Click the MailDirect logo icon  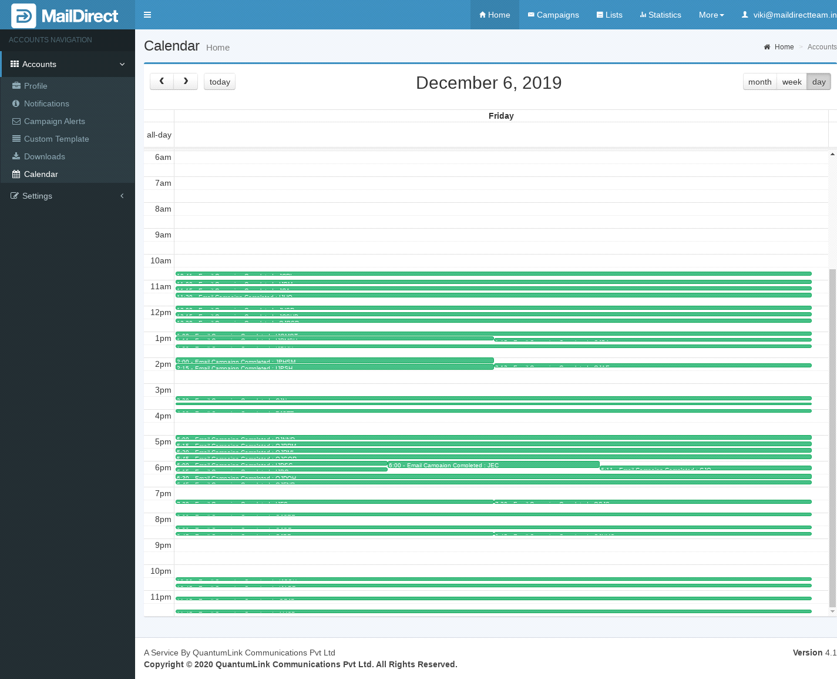click(23, 16)
